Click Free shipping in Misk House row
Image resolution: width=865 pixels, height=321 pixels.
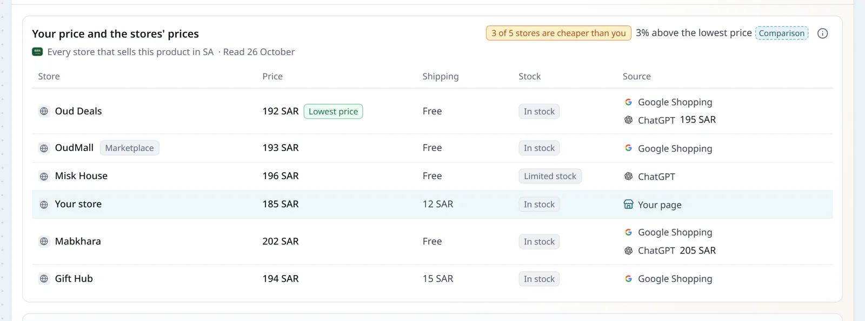point(432,176)
